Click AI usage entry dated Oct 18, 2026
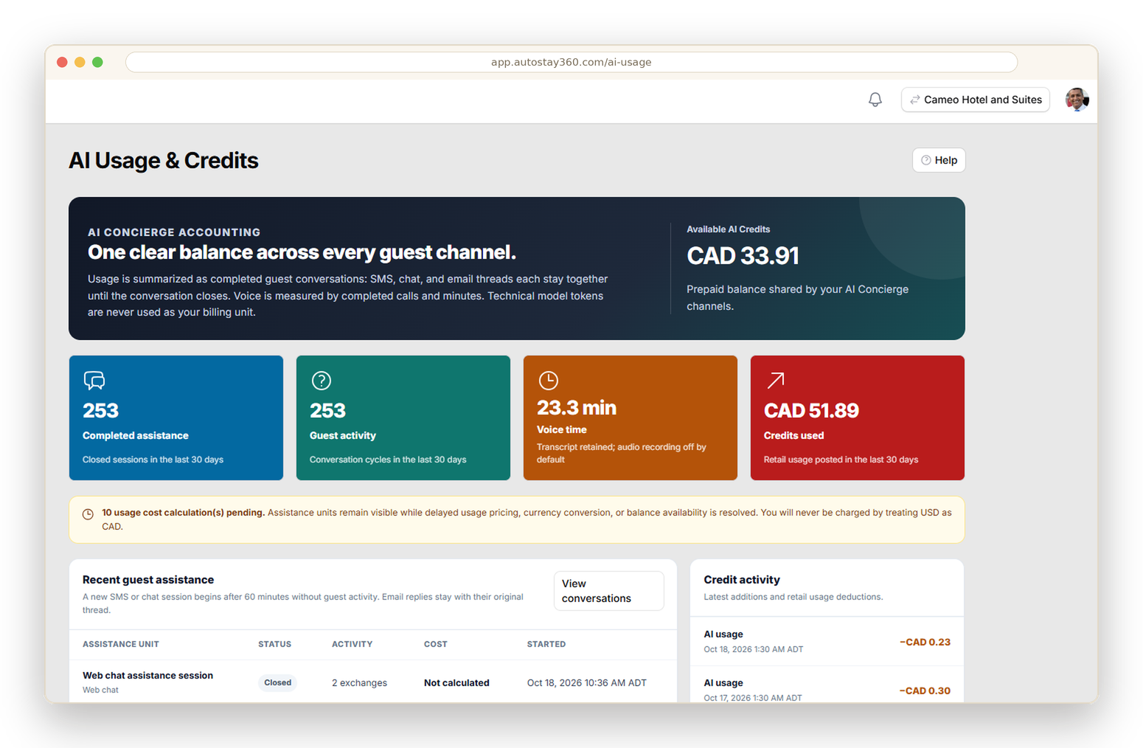 (x=827, y=642)
